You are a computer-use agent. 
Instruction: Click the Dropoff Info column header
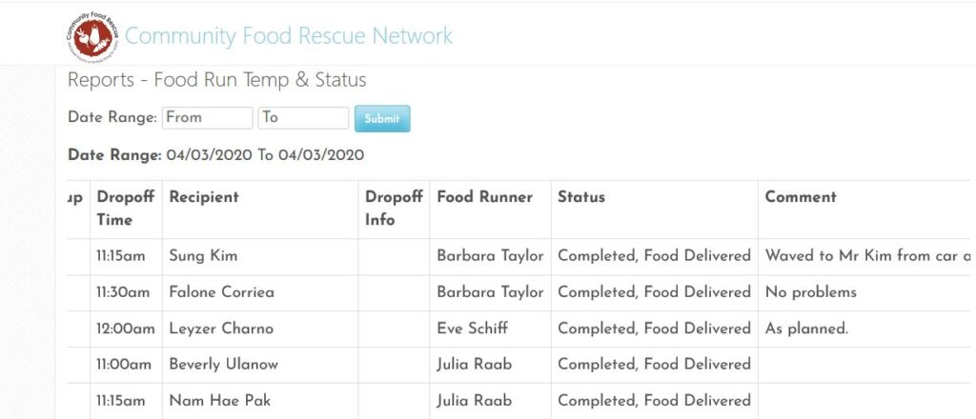[x=394, y=209]
